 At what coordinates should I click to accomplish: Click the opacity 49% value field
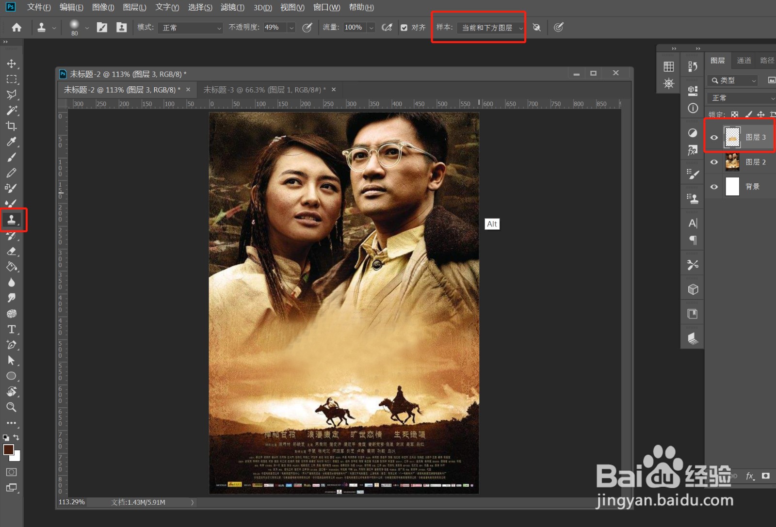275,28
